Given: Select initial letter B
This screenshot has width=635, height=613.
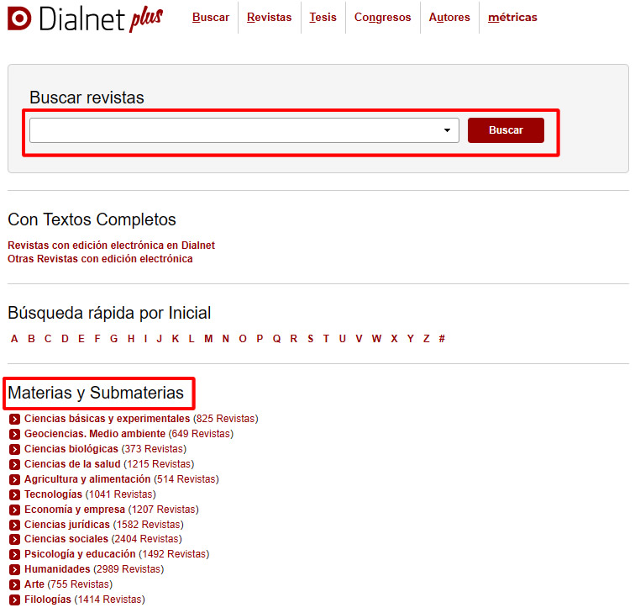Looking at the screenshot, I should (31, 339).
